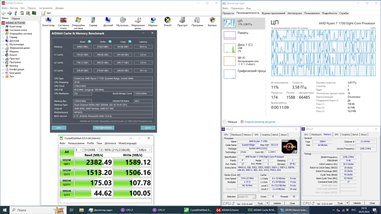Open the Безпека shield icon in AIDA64
This screenshot has width=381, height=214.
pyautogui.click(x=212, y=22)
